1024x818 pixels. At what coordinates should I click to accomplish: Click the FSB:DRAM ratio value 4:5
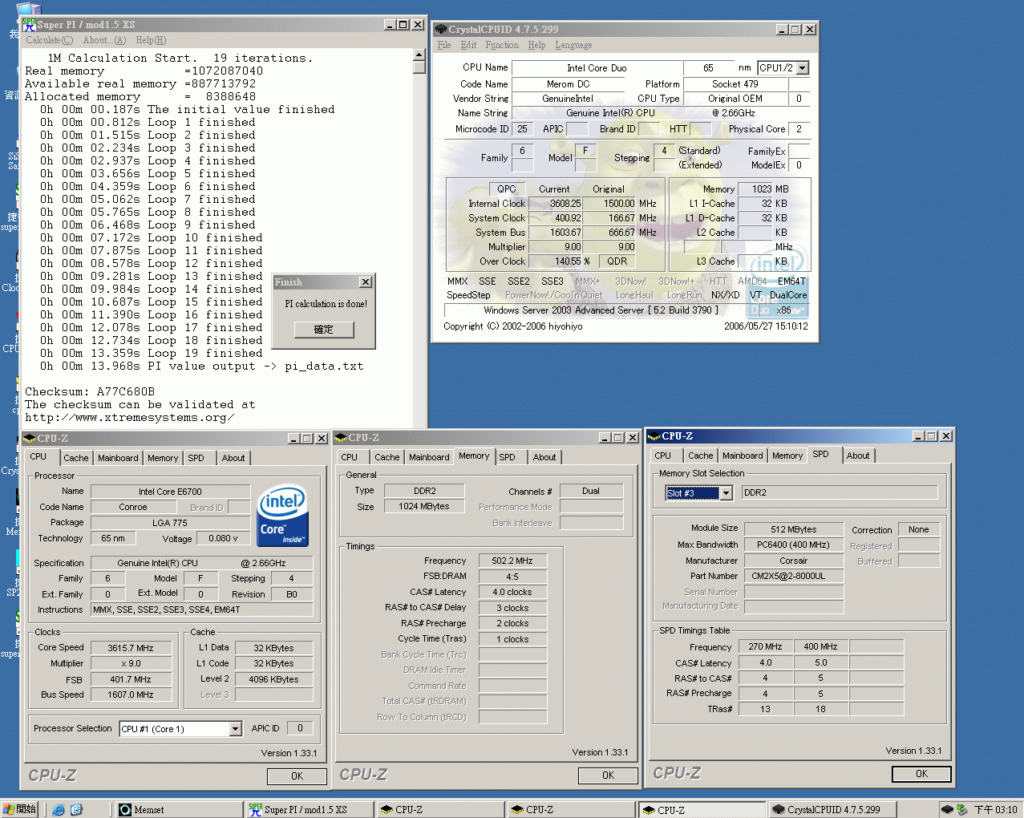pos(512,577)
